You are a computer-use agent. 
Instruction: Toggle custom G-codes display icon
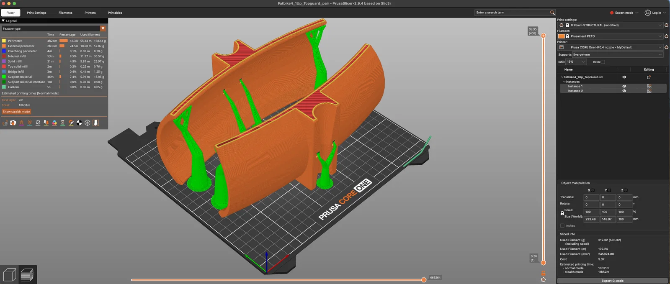pyautogui.click(x=71, y=123)
